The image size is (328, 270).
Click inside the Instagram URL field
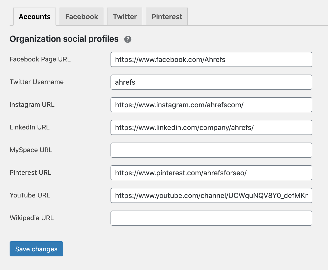pyautogui.click(x=211, y=105)
